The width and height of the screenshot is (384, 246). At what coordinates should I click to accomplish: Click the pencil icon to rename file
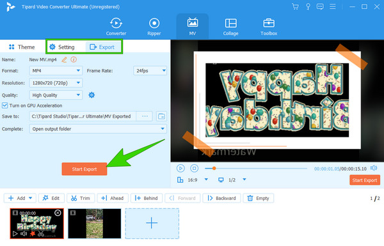tap(64, 59)
